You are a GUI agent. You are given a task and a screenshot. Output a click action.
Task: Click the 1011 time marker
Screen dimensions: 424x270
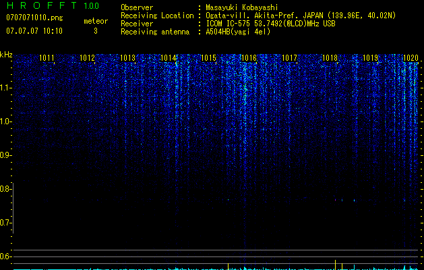click(x=47, y=58)
